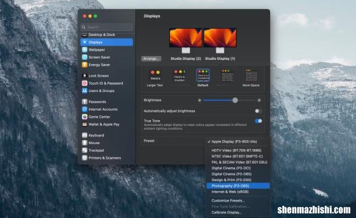Image resolution: width=356 pixels, height=218 pixels.
Task: Open Calibrate Display menu entry
Action: (227, 212)
